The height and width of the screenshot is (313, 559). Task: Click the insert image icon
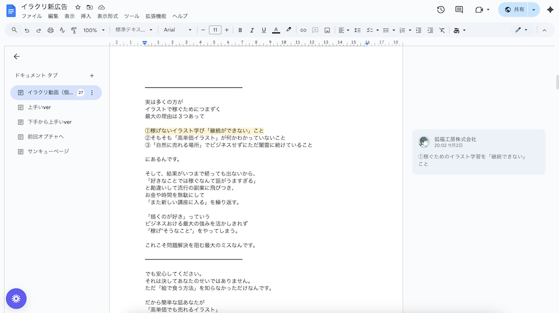327,30
